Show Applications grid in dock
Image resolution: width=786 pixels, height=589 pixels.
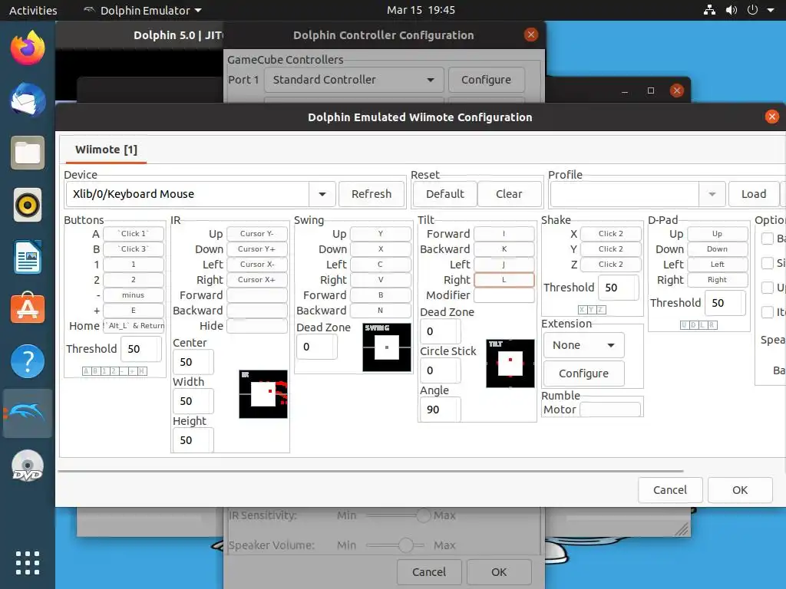click(x=28, y=563)
